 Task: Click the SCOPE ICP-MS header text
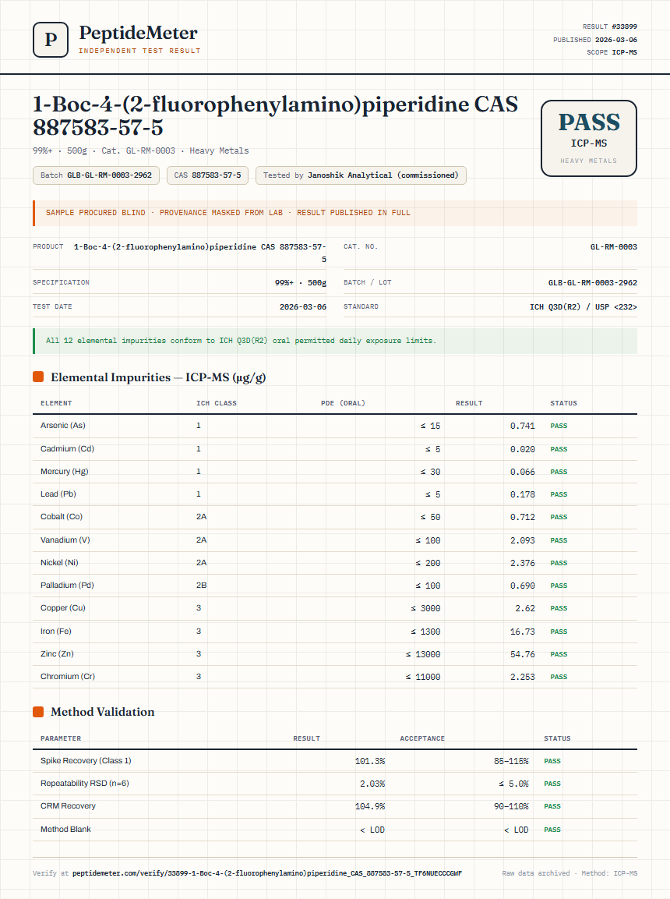point(612,52)
